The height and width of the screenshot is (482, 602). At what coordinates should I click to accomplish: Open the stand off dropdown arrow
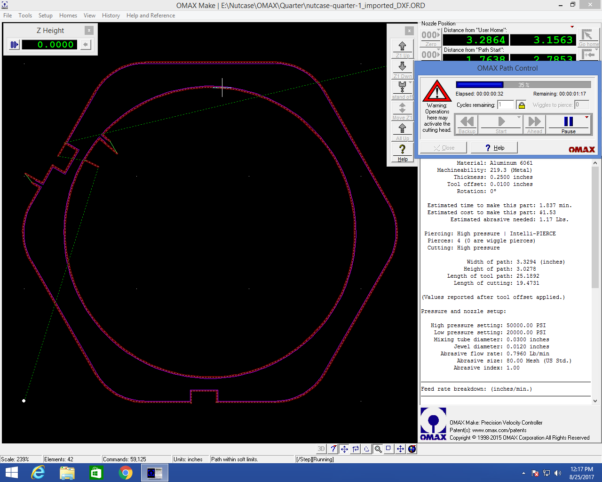411,83
